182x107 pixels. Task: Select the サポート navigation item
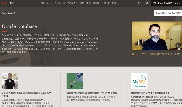106,3
